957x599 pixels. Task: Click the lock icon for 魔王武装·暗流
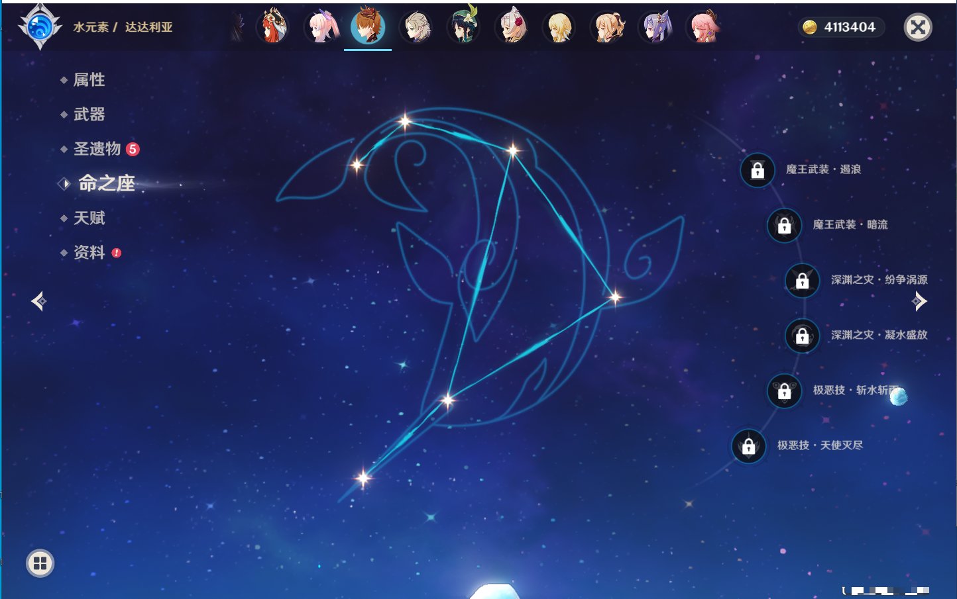point(784,226)
